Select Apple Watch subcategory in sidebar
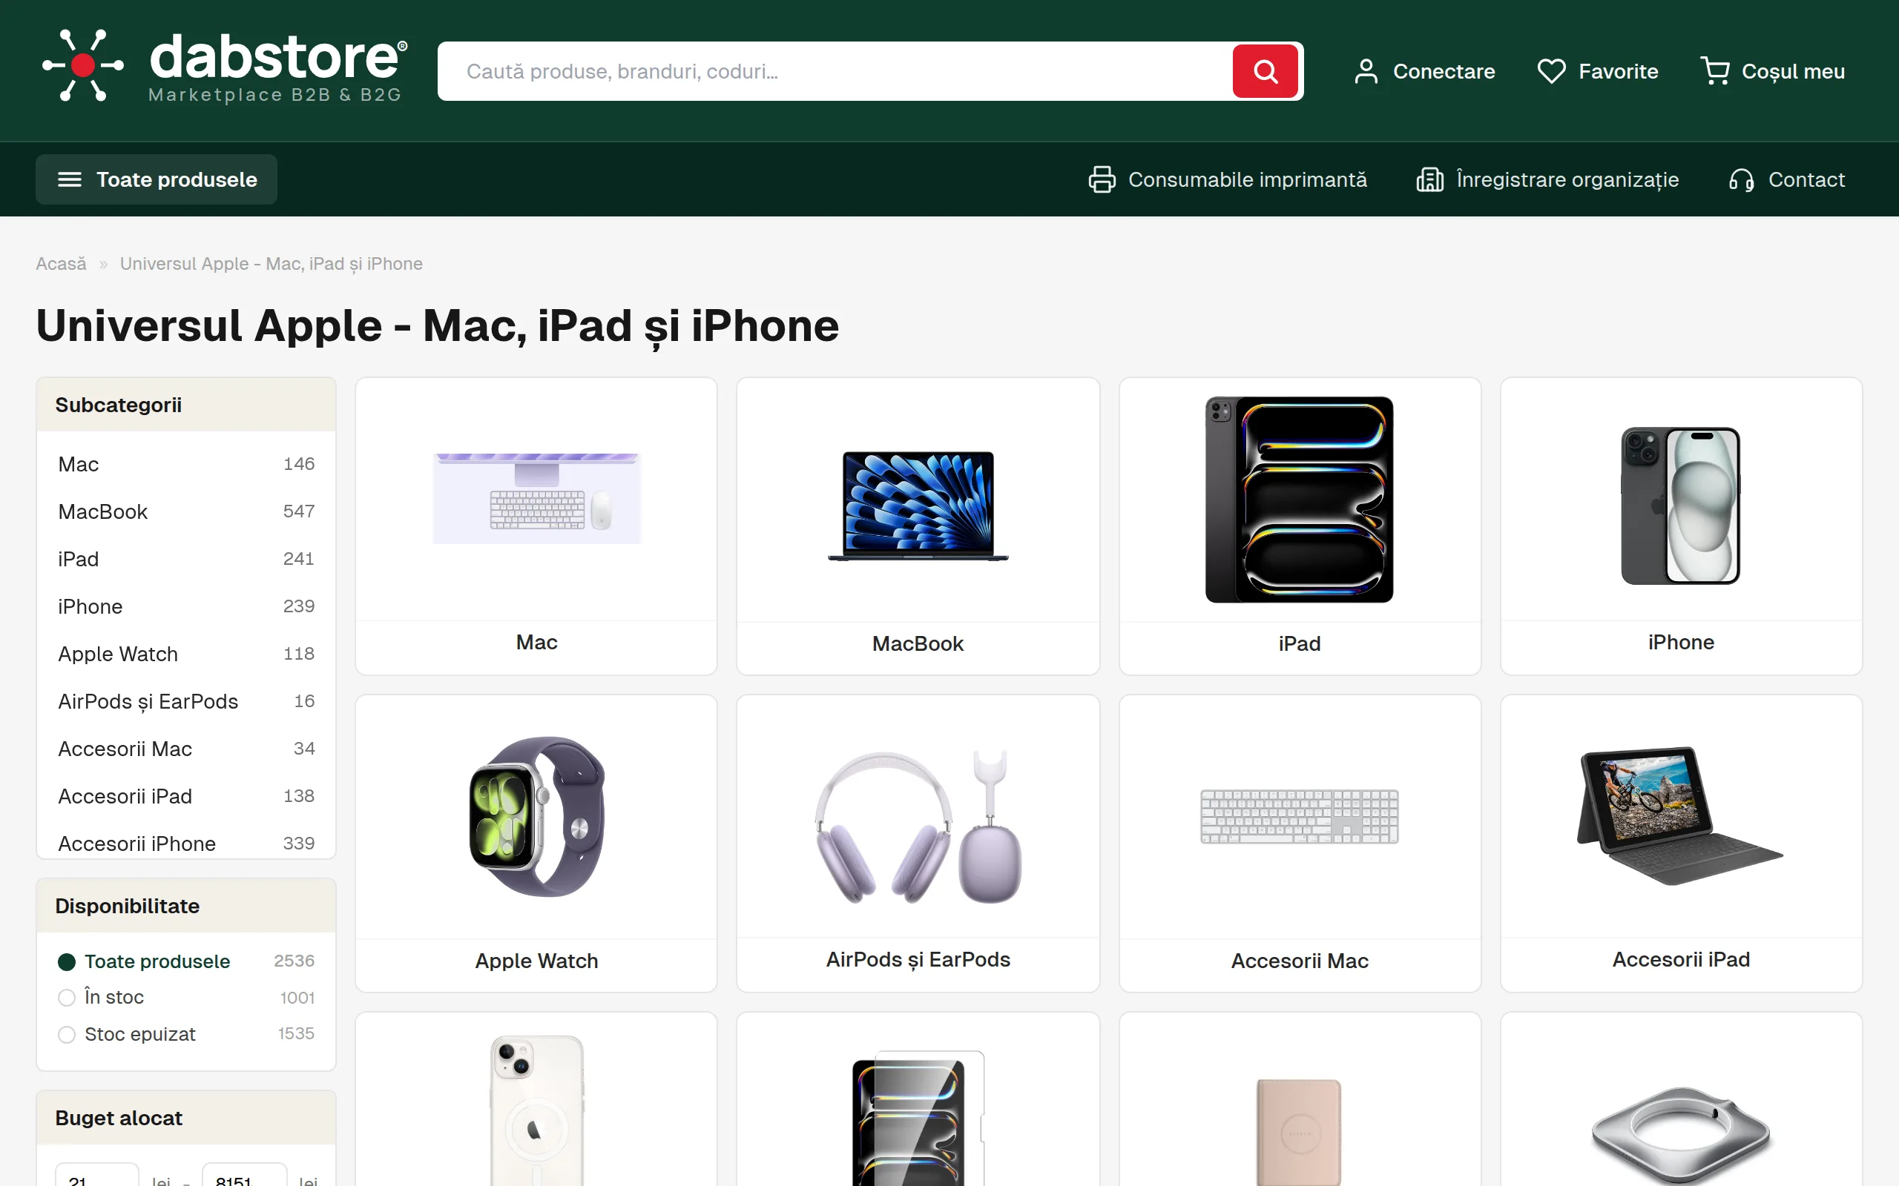1899x1186 pixels. click(186, 655)
